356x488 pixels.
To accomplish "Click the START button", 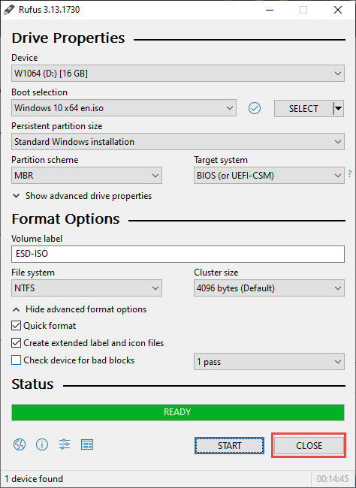I will tap(229, 446).
